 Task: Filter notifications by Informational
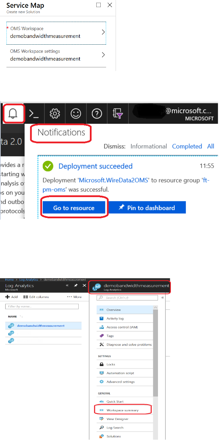149,146
